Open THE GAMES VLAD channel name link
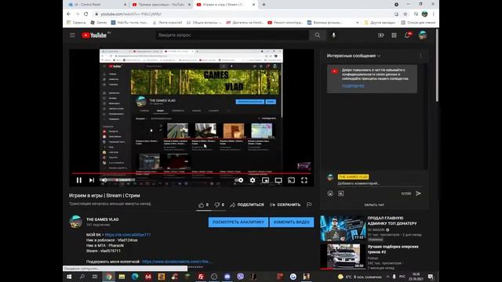502x282 pixels. 103,219
